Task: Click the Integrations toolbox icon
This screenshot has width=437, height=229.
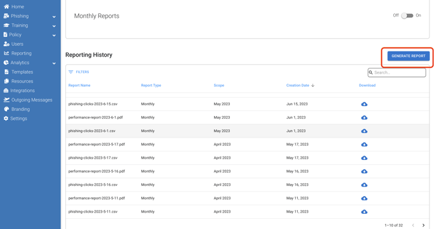Action: (6, 91)
